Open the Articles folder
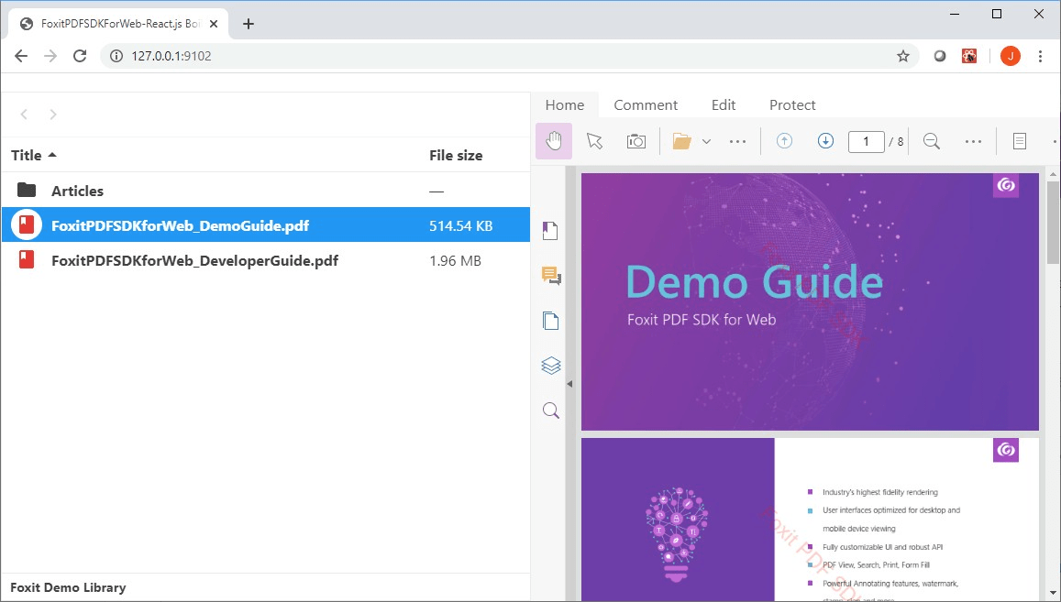 [265, 191]
